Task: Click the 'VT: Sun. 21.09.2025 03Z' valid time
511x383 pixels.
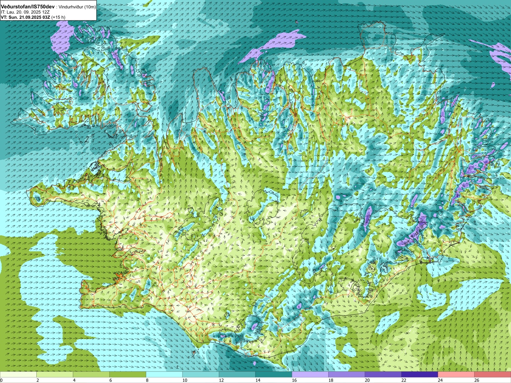Action: pyautogui.click(x=26, y=17)
